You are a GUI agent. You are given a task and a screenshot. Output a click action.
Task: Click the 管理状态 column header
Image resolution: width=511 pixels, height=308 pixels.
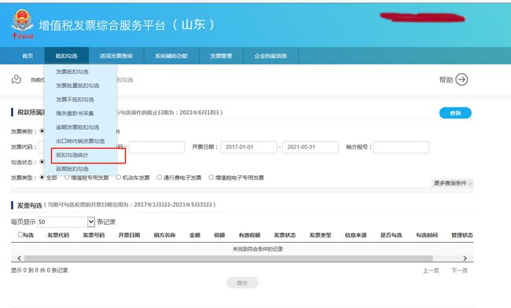(x=462, y=235)
